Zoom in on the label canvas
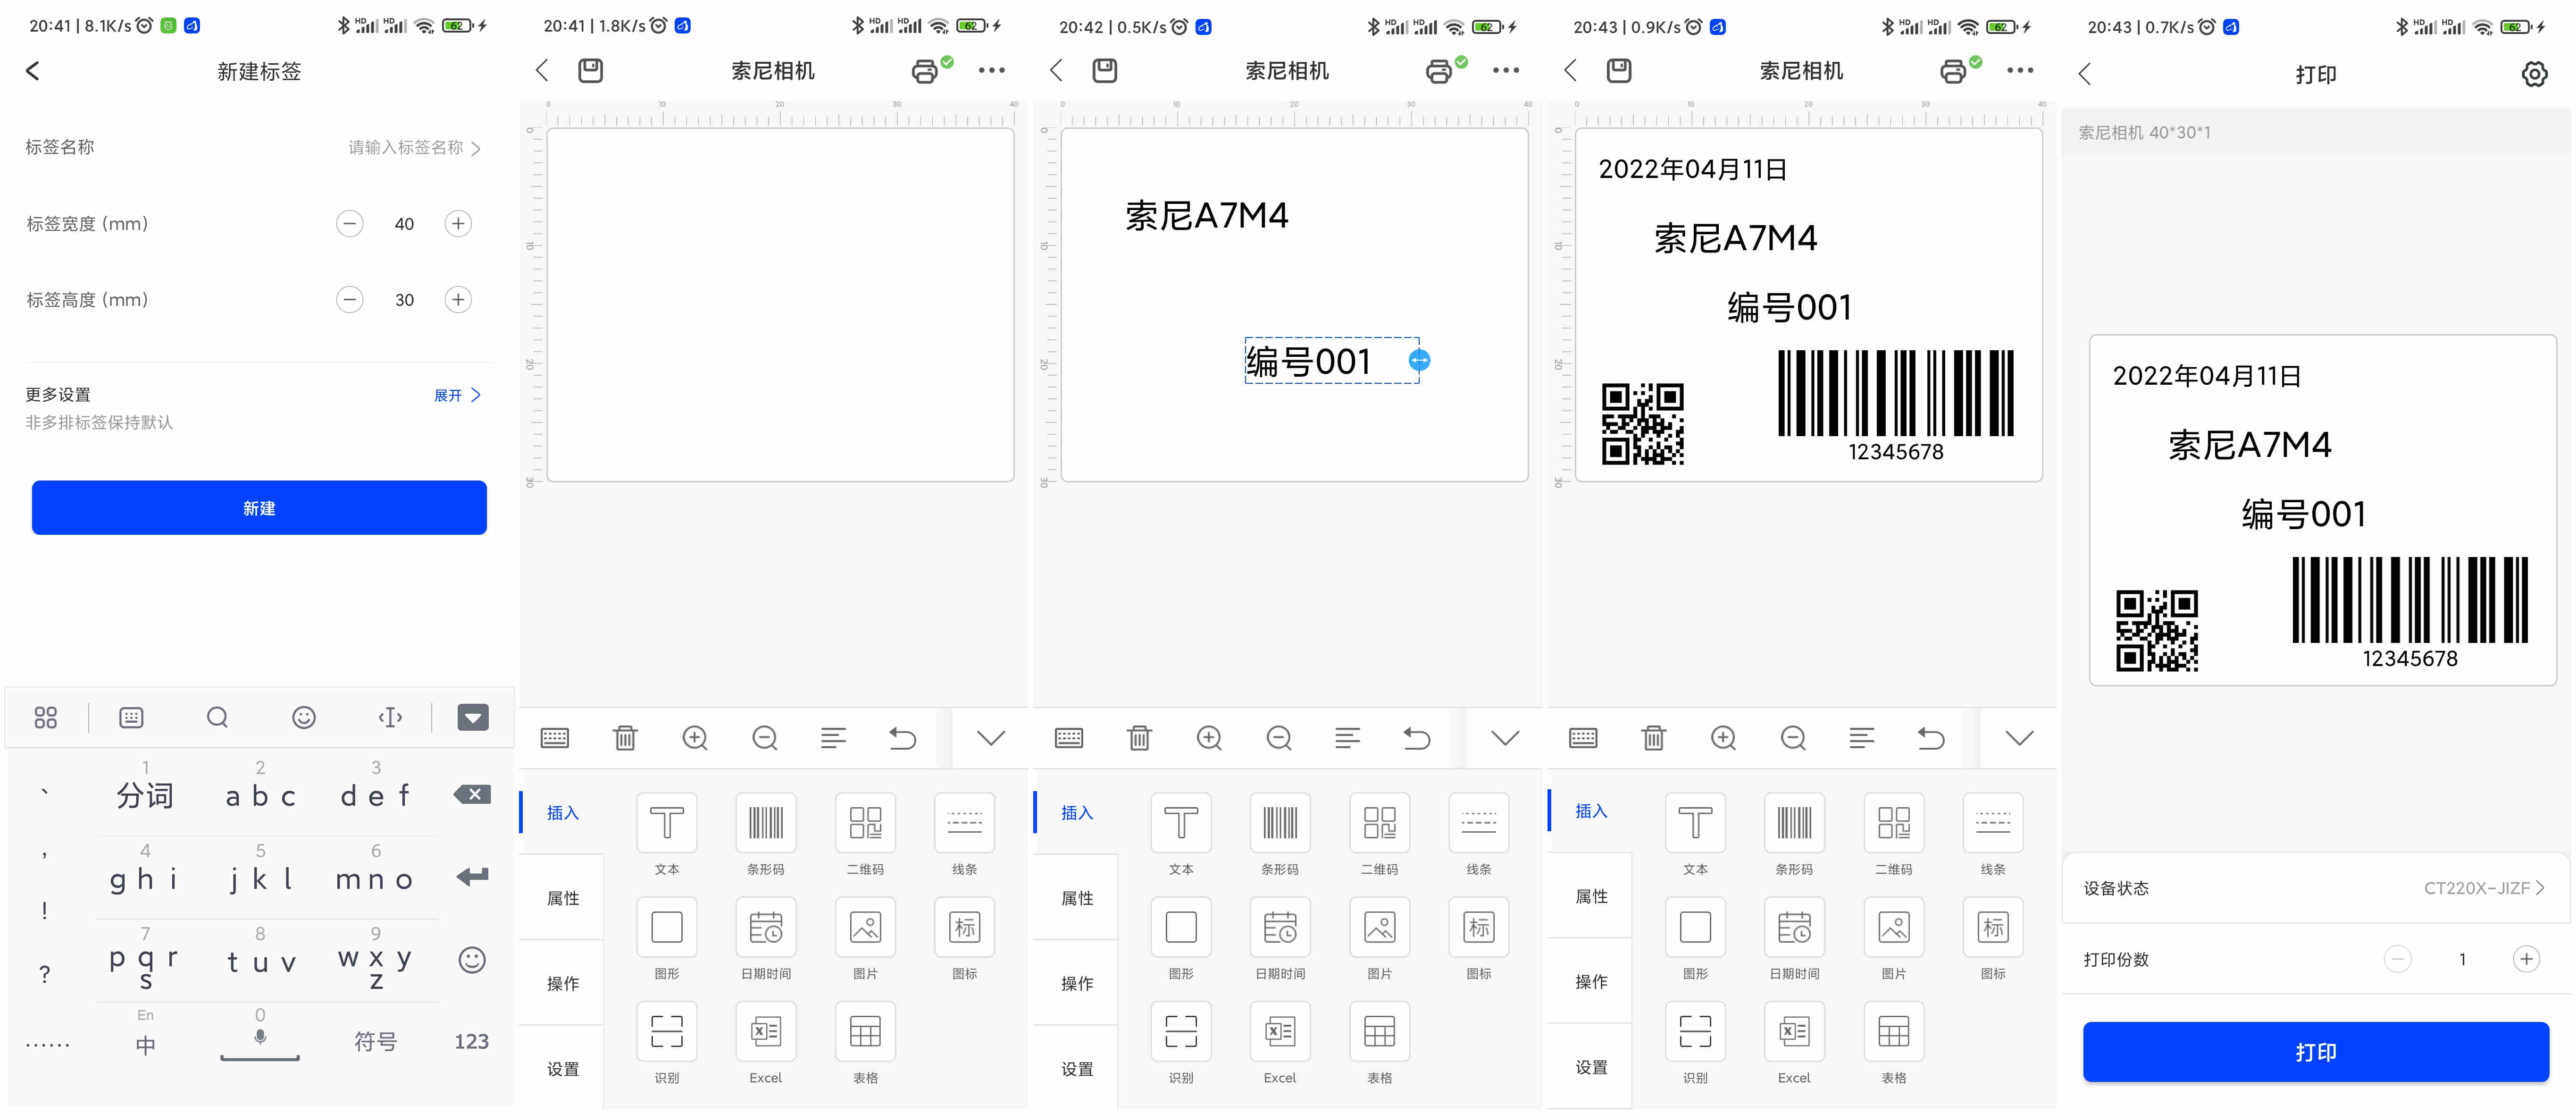 695,738
